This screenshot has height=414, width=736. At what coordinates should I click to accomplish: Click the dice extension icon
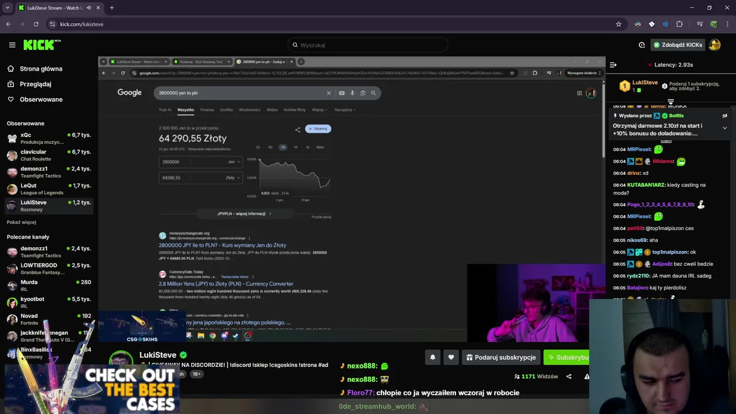tap(651, 24)
